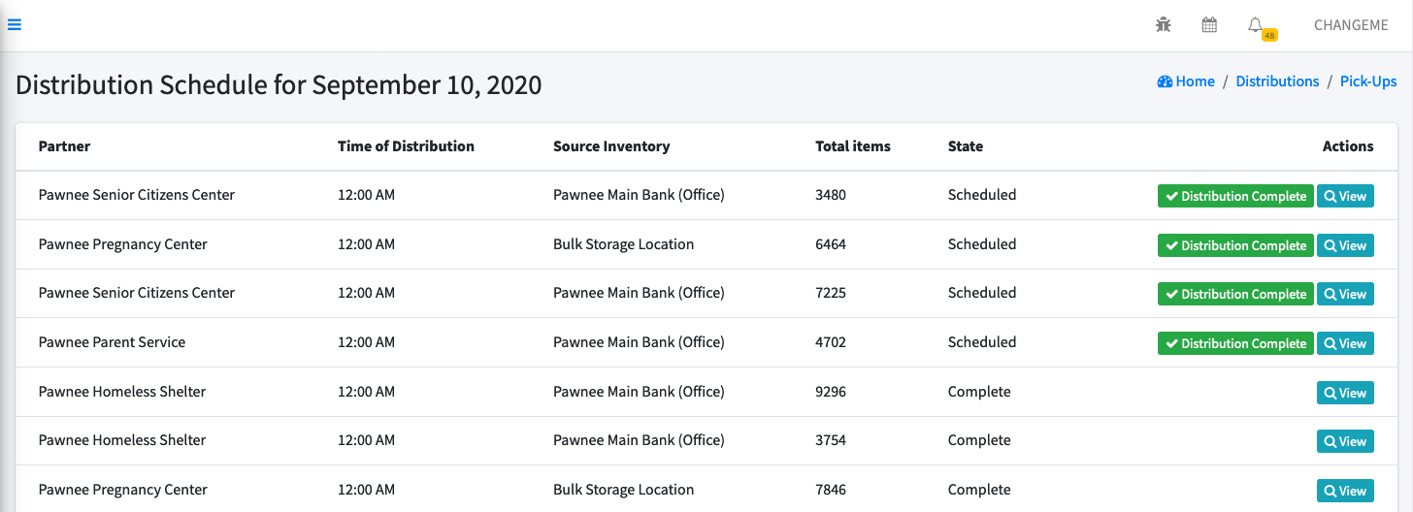1413x512 pixels.
Task: View the 6464-item Pregnancy Center distribution
Action: point(1345,245)
